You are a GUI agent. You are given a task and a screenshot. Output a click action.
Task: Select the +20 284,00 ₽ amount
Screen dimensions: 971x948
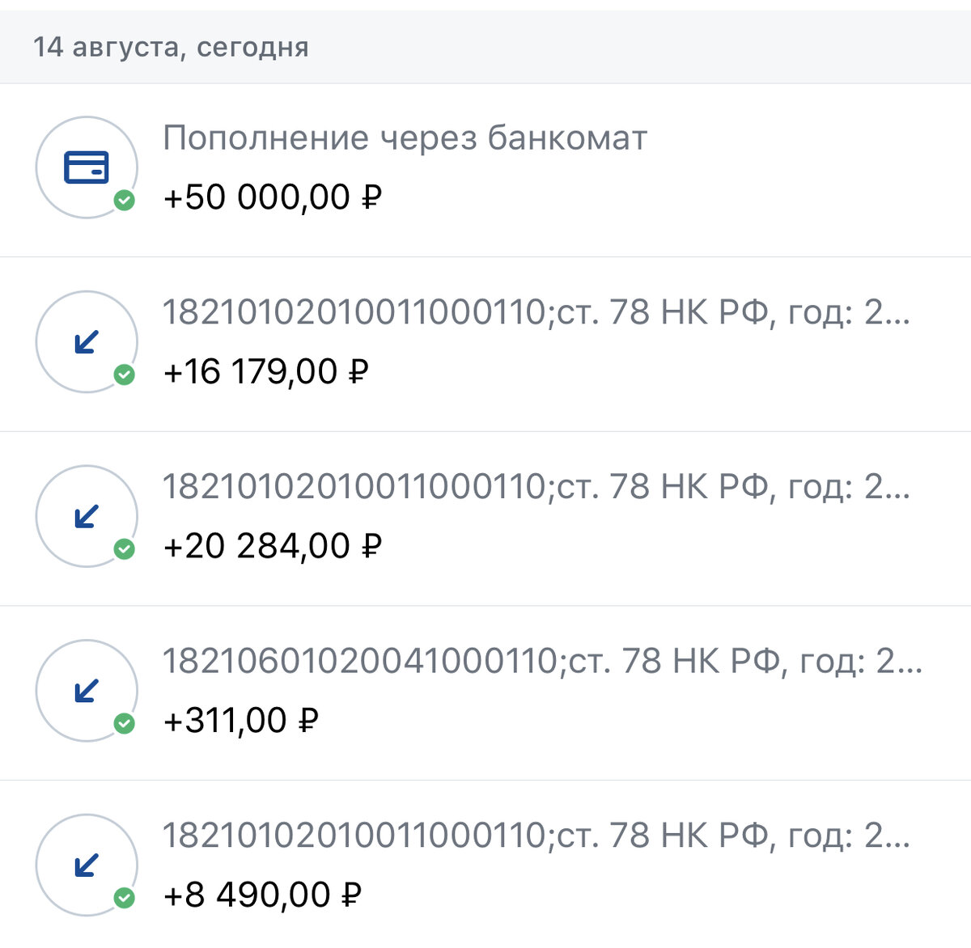tap(272, 547)
